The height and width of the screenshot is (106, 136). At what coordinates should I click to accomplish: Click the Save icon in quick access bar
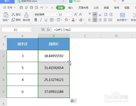[x=21, y=8]
